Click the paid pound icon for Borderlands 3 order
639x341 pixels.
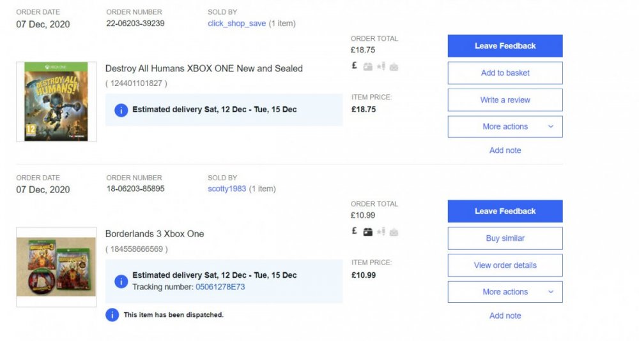point(355,231)
